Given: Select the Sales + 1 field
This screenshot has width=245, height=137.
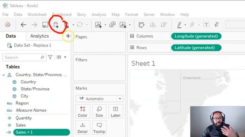Looking at the screenshot, I should (42, 132).
